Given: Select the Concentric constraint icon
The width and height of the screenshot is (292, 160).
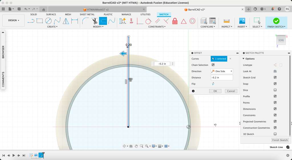Looking at the screenshot, I should [x=192, y=21].
